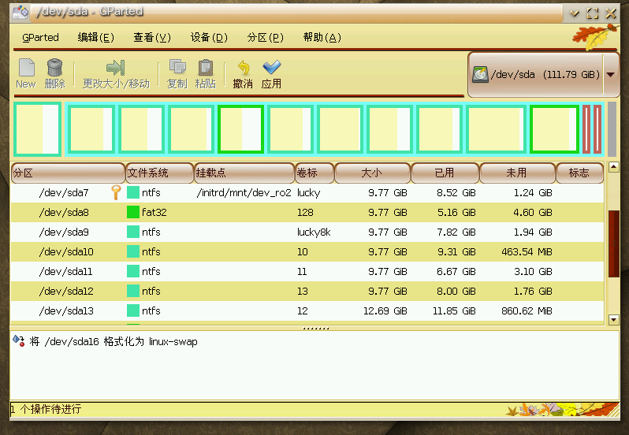This screenshot has height=435, width=629.
Task: Click the last large green-bordered block in disk map
Action: pyautogui.click(x=555, y=129)
